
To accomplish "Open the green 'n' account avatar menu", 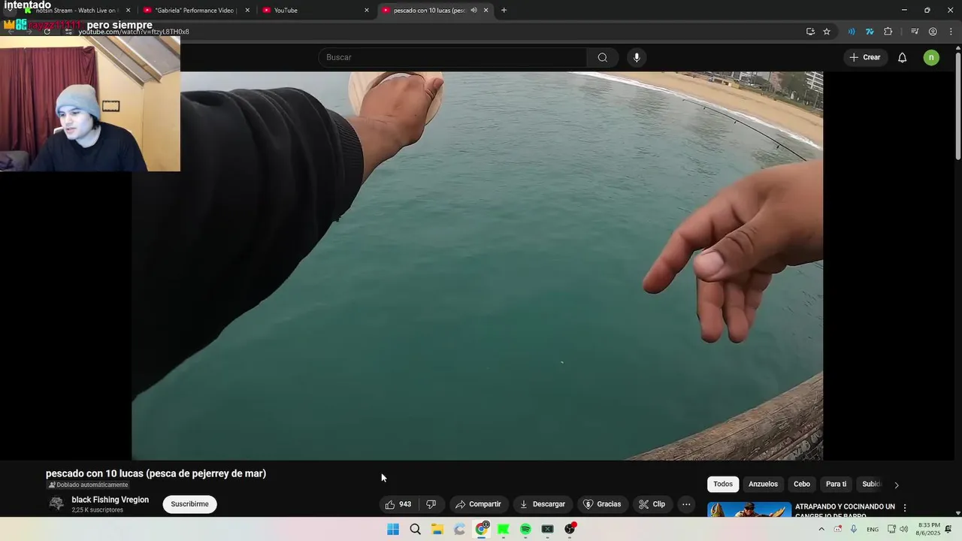I will [931, 57].
